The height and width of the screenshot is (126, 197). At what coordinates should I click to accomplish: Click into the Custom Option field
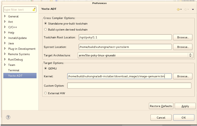pyautogui.click(x=129, y=85)
